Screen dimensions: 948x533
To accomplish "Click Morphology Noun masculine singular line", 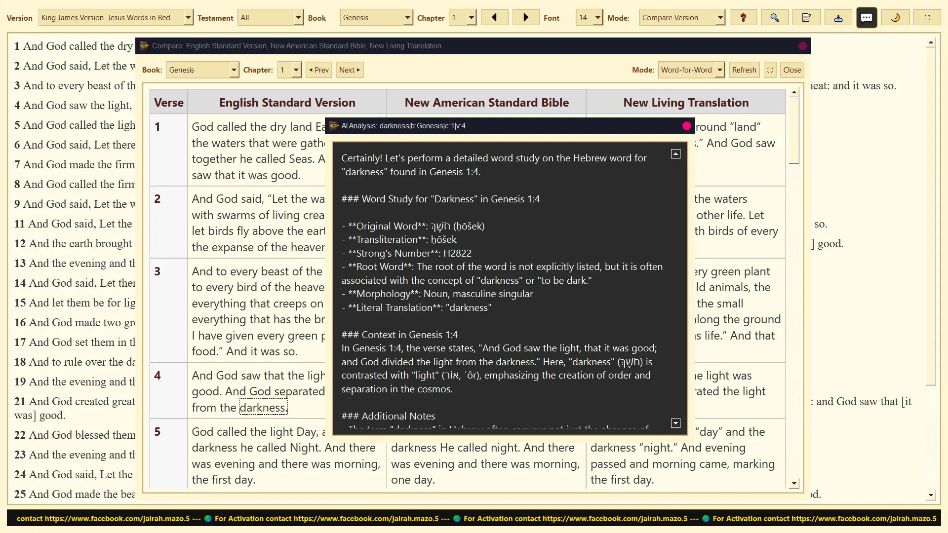I will pos(437,294).
